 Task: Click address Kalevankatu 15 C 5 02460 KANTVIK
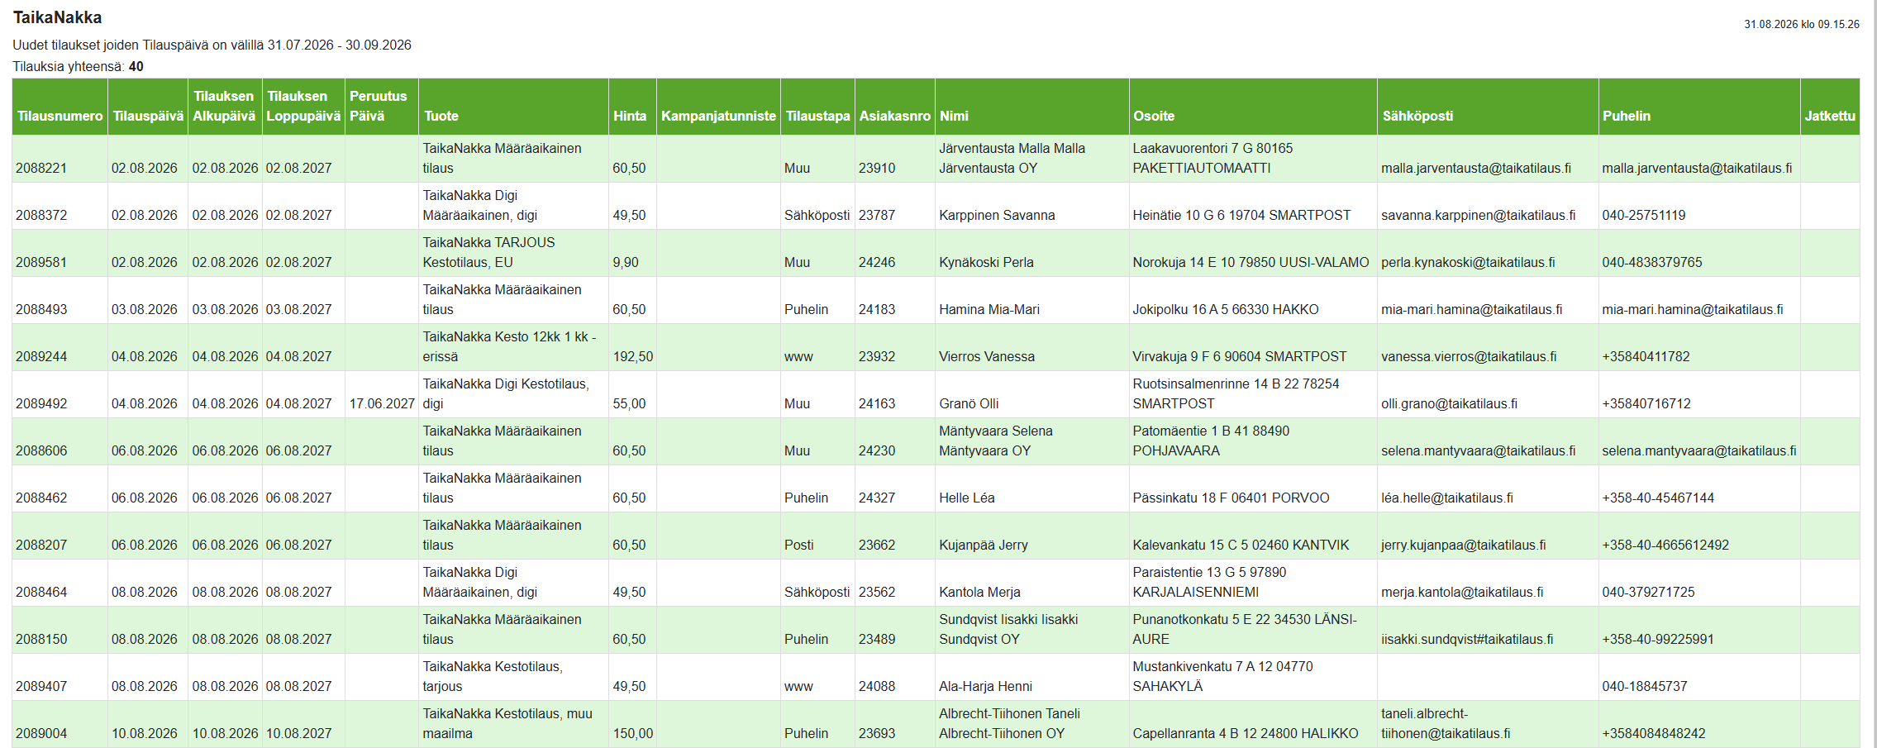tap(1241, 545)
